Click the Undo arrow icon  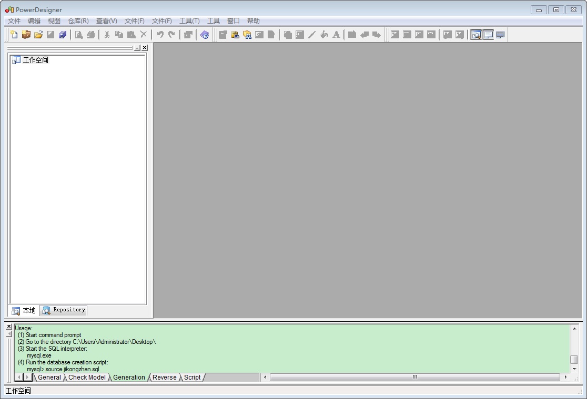[x=160, y=35]
